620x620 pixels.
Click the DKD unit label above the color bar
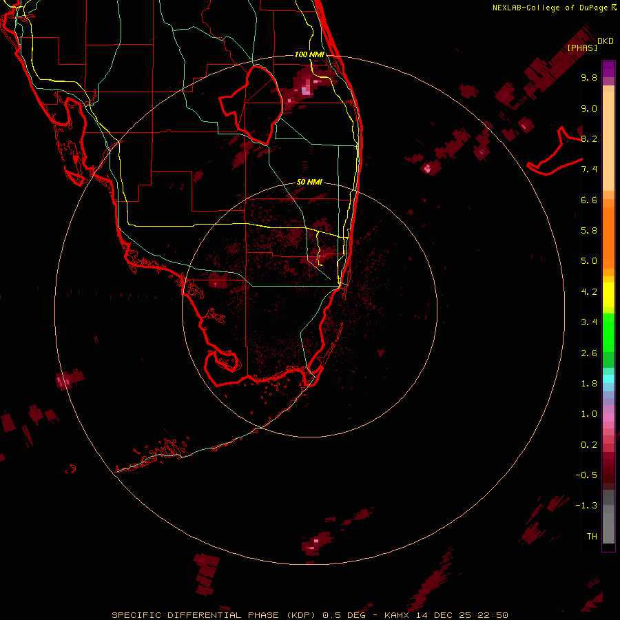(605, 41)
